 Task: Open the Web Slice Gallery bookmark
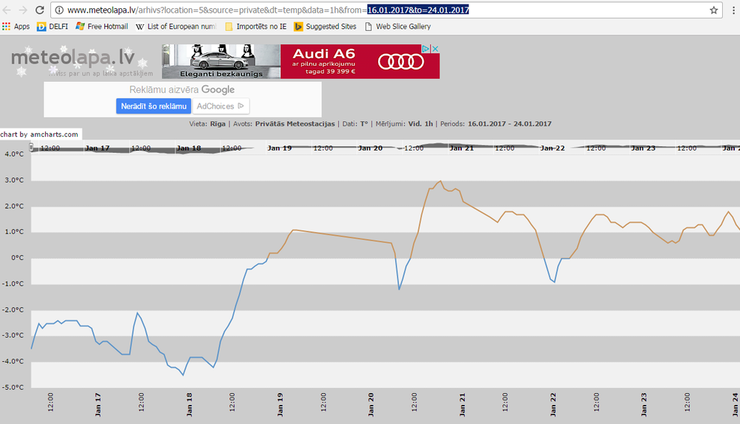(x=398, y=27)
